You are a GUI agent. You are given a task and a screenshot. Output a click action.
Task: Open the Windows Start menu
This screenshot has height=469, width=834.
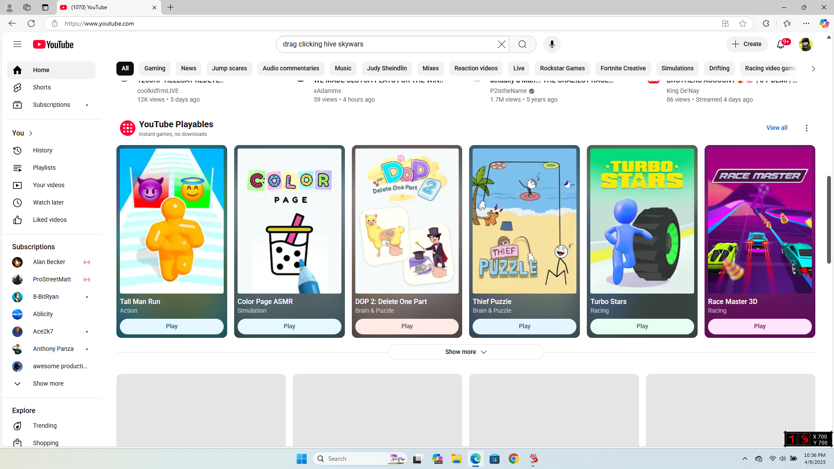pos(301,459)
